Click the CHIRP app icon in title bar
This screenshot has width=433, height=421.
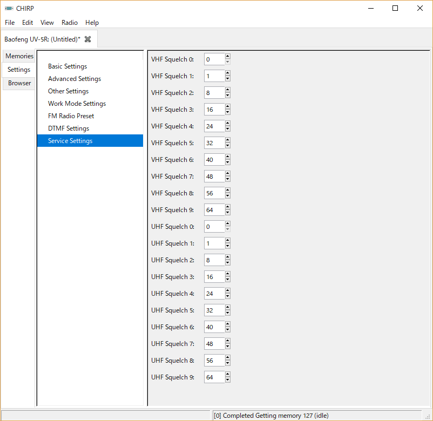pos(9,8)
